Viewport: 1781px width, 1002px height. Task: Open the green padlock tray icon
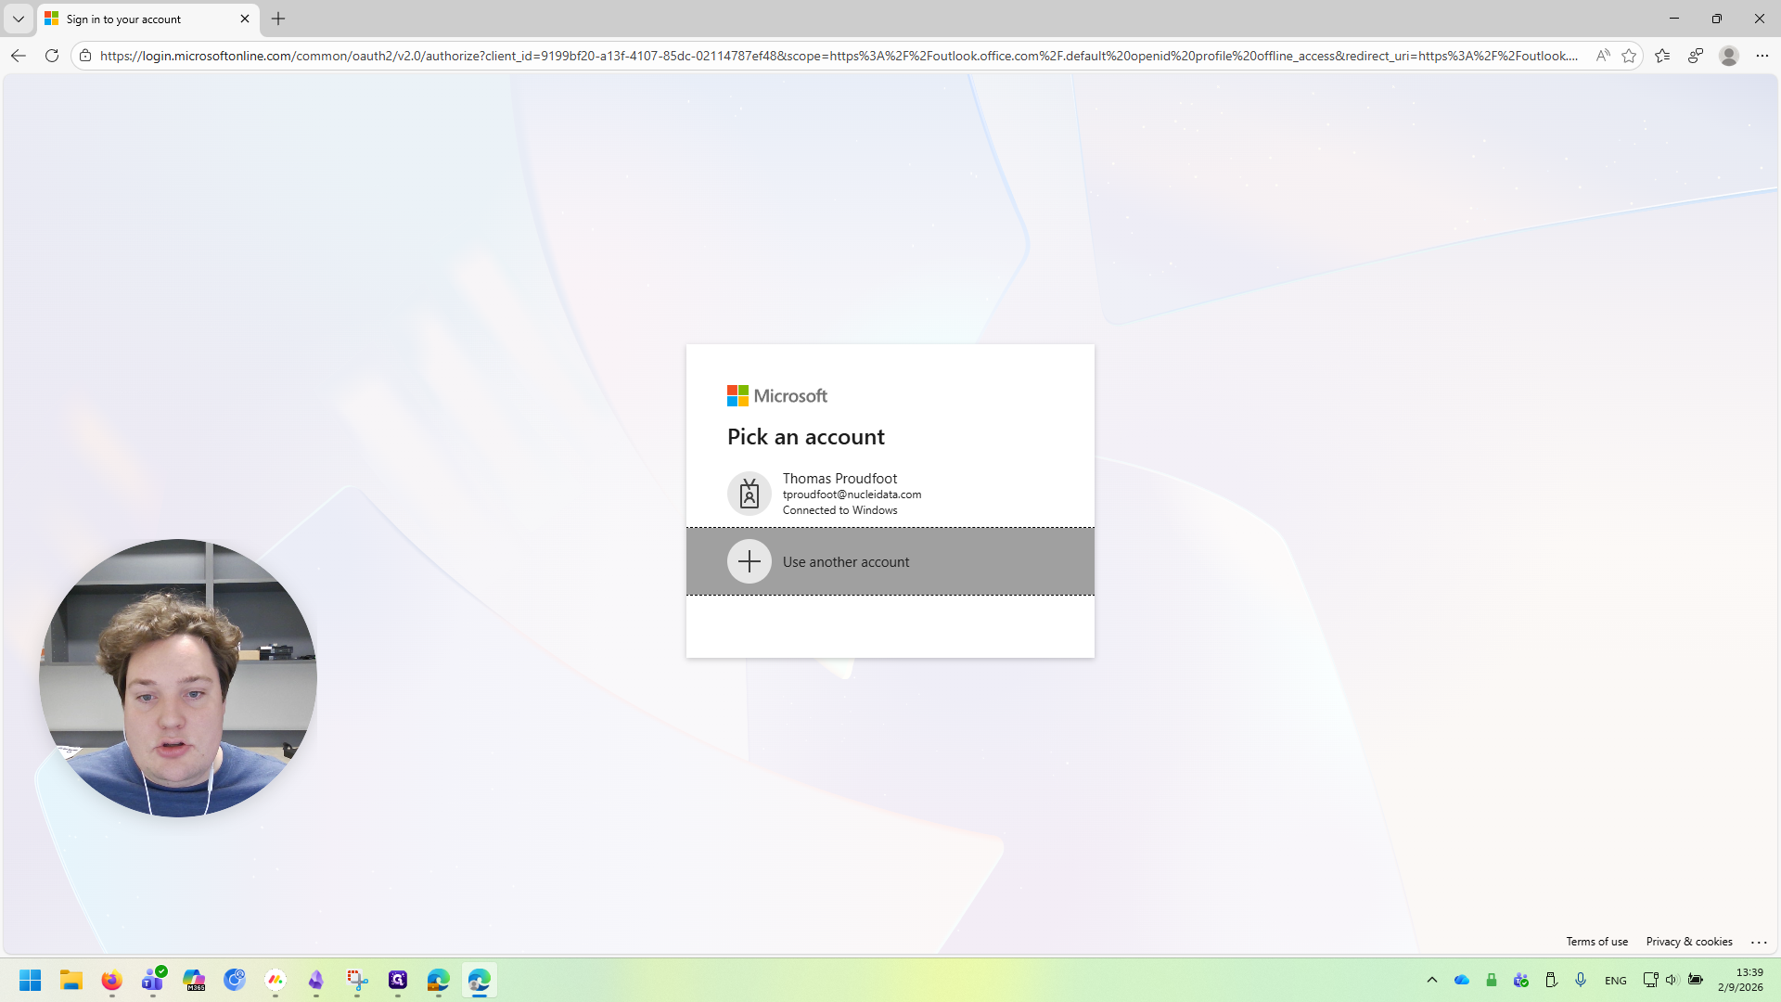tap(1492, 980)
